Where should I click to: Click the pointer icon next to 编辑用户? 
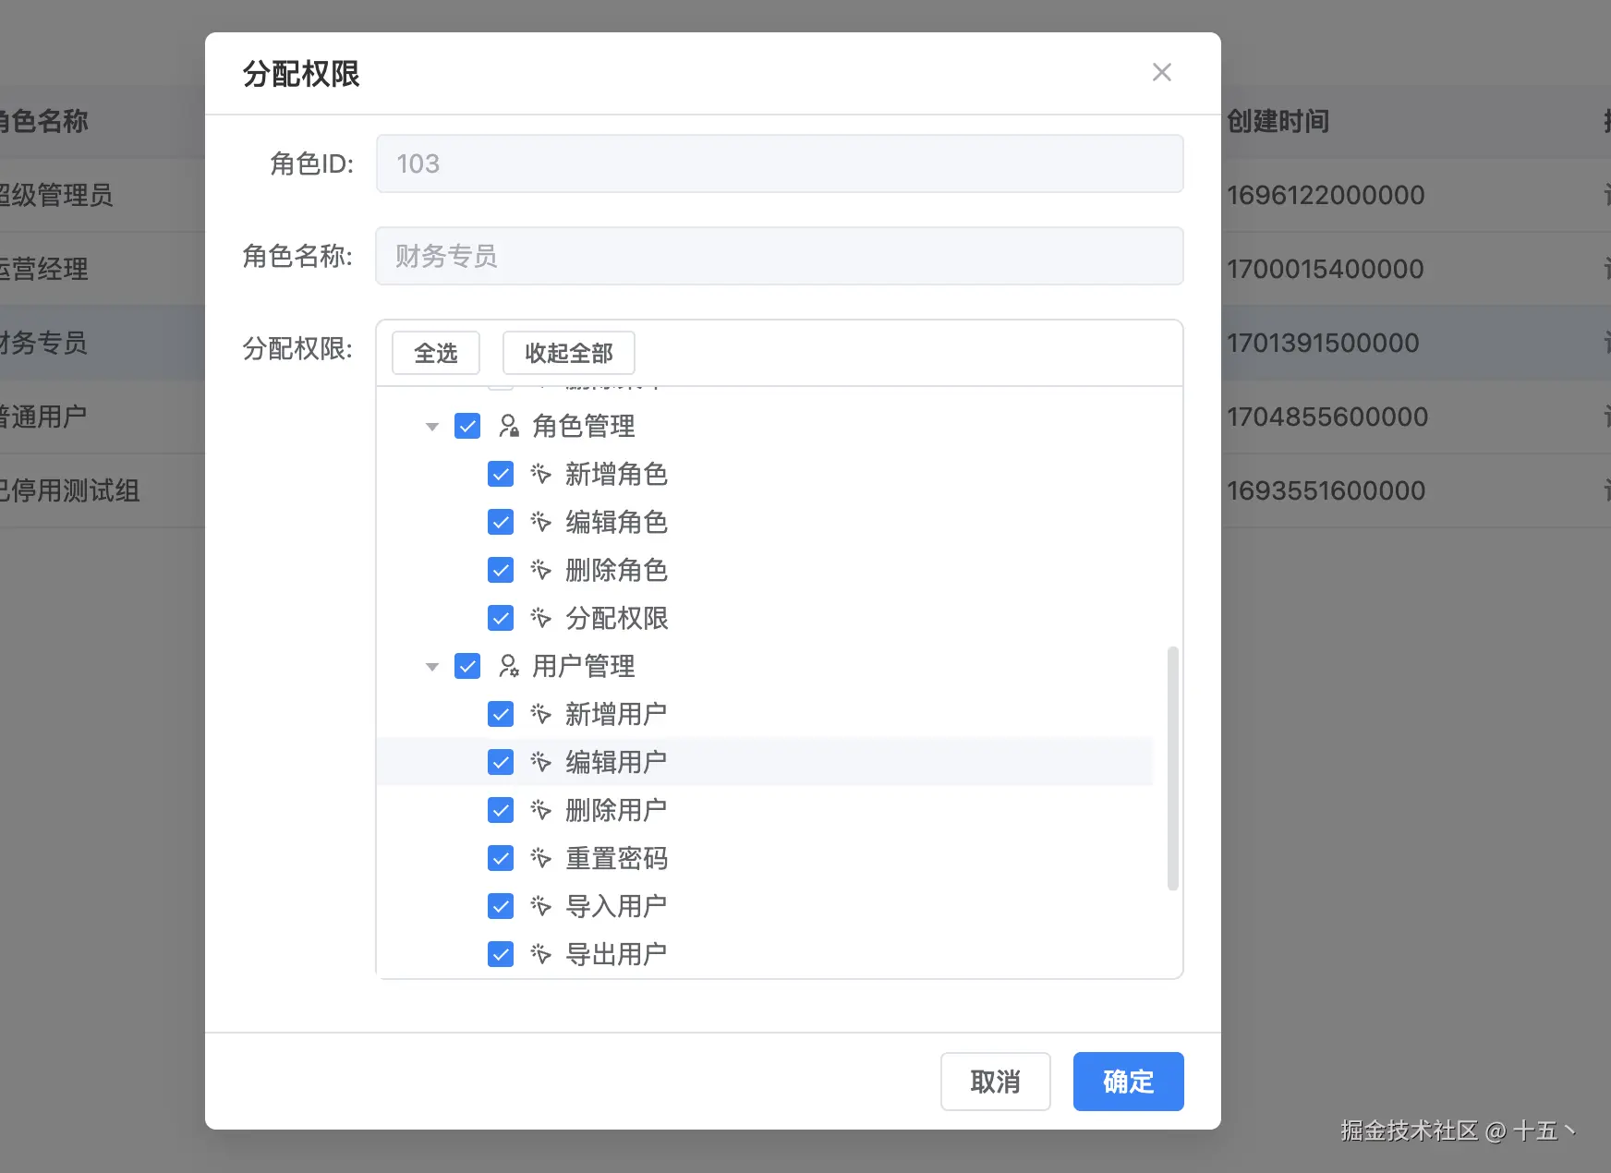tap(540, 762)
